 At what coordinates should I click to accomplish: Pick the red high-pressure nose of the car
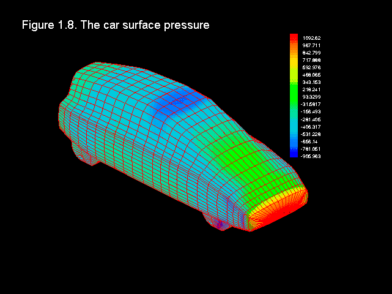point(278,206)
